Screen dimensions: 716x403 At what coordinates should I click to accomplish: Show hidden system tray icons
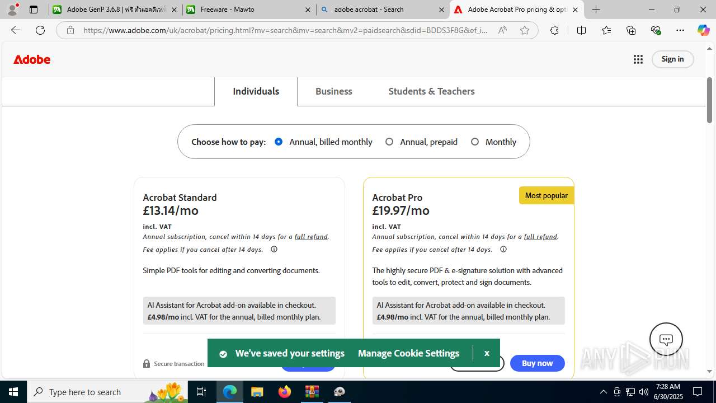coord(603,392)
